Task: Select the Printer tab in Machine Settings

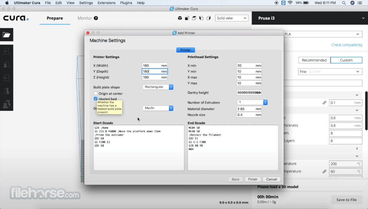Action: (185, 50)
